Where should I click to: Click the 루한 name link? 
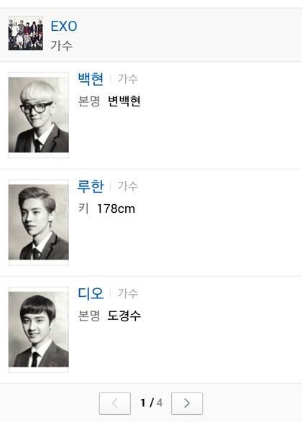[x=91, y=186]
